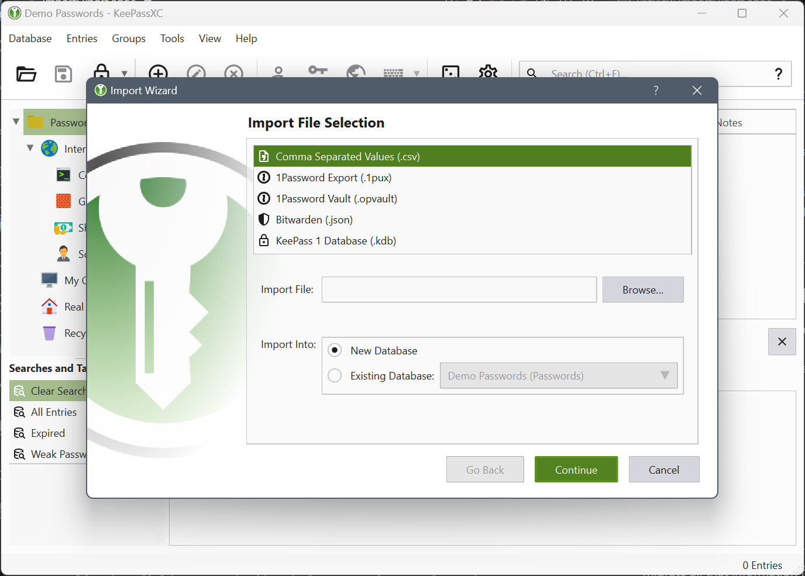805x576 pixels.
Task: Select KeePass 1 Database (.kdb) format
Action: (x=473, y=240)
